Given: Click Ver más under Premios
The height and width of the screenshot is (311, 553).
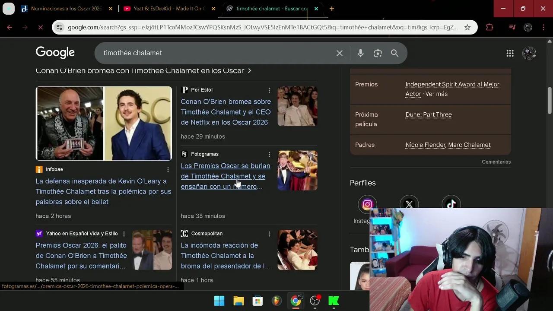Looking at the screenshot, I should tap(436, 94).
